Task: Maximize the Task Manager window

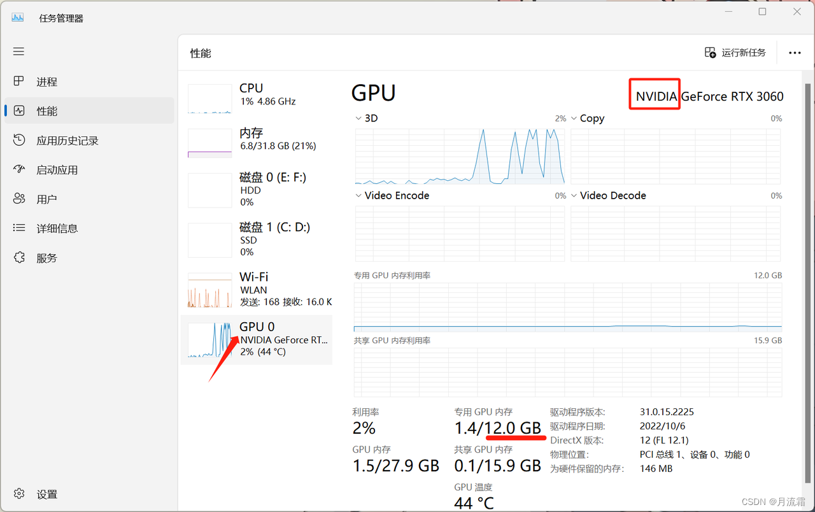Action: coord(763,12)
